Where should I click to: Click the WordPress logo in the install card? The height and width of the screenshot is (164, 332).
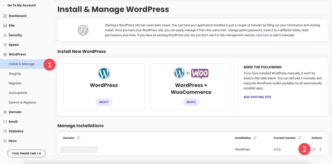tap(104, 73)
